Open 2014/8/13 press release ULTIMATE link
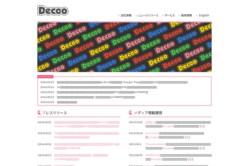 click(x=81, y=157)
